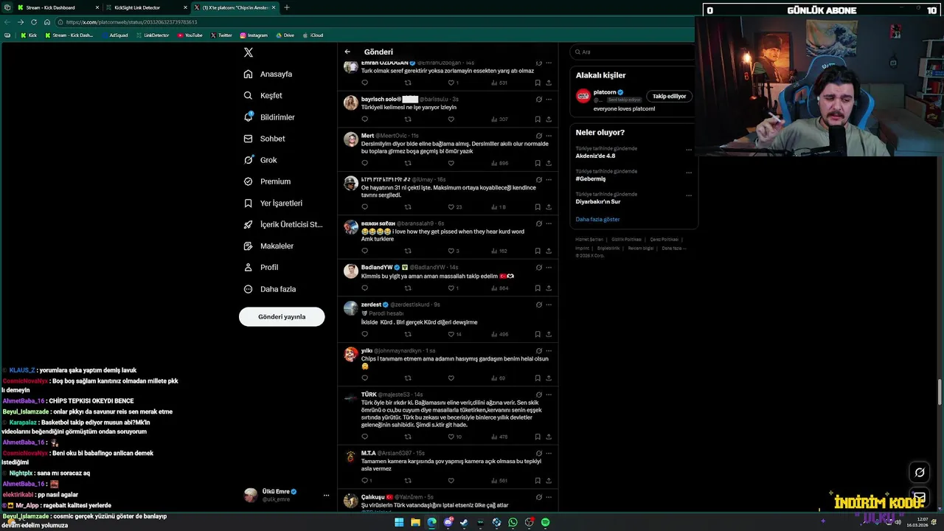Click the browser home button

coord(46,22)
